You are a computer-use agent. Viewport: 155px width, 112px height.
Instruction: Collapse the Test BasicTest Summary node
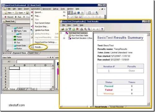click(61, 33)
